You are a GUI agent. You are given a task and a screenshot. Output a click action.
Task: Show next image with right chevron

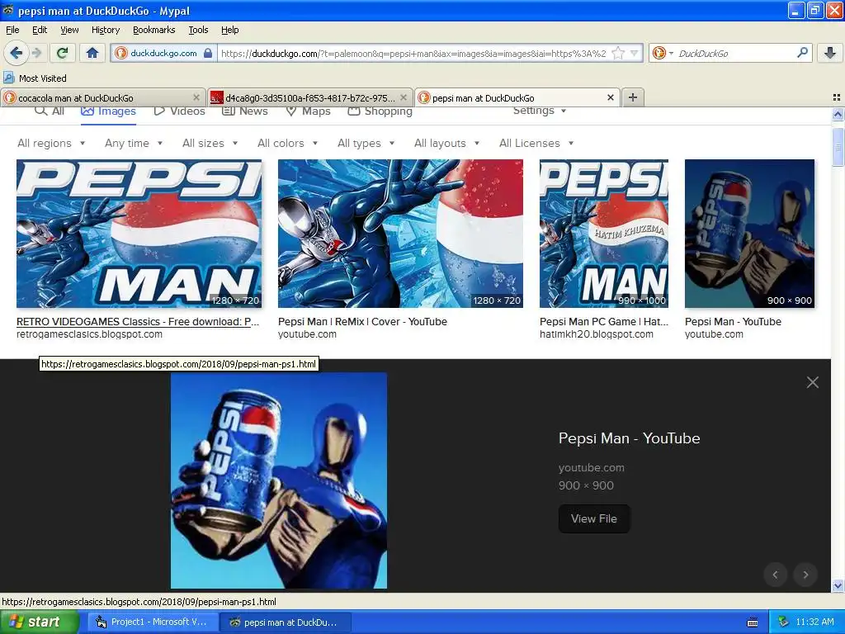tap(805, 575)
